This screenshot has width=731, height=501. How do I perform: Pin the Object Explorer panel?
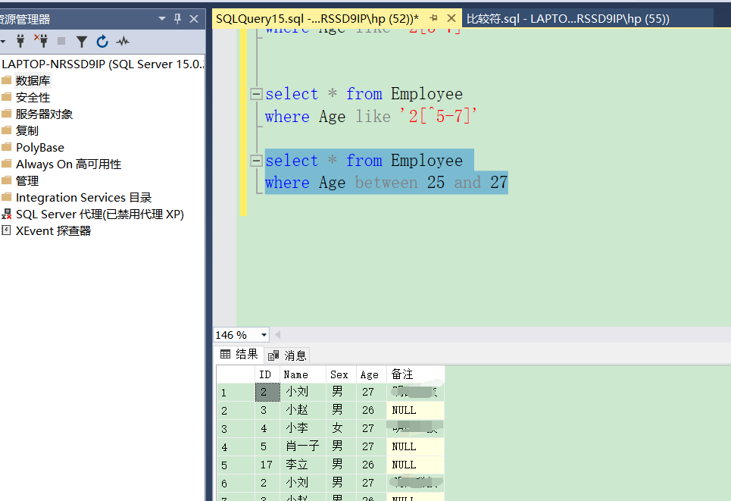(177, 19)
